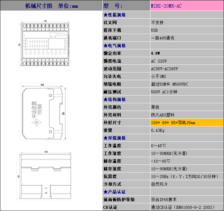Select the 储存湿度 label
Screen dimensions: 224x211
point(112,169)
